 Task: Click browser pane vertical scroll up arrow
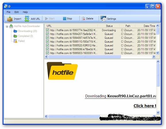[158, 62]
